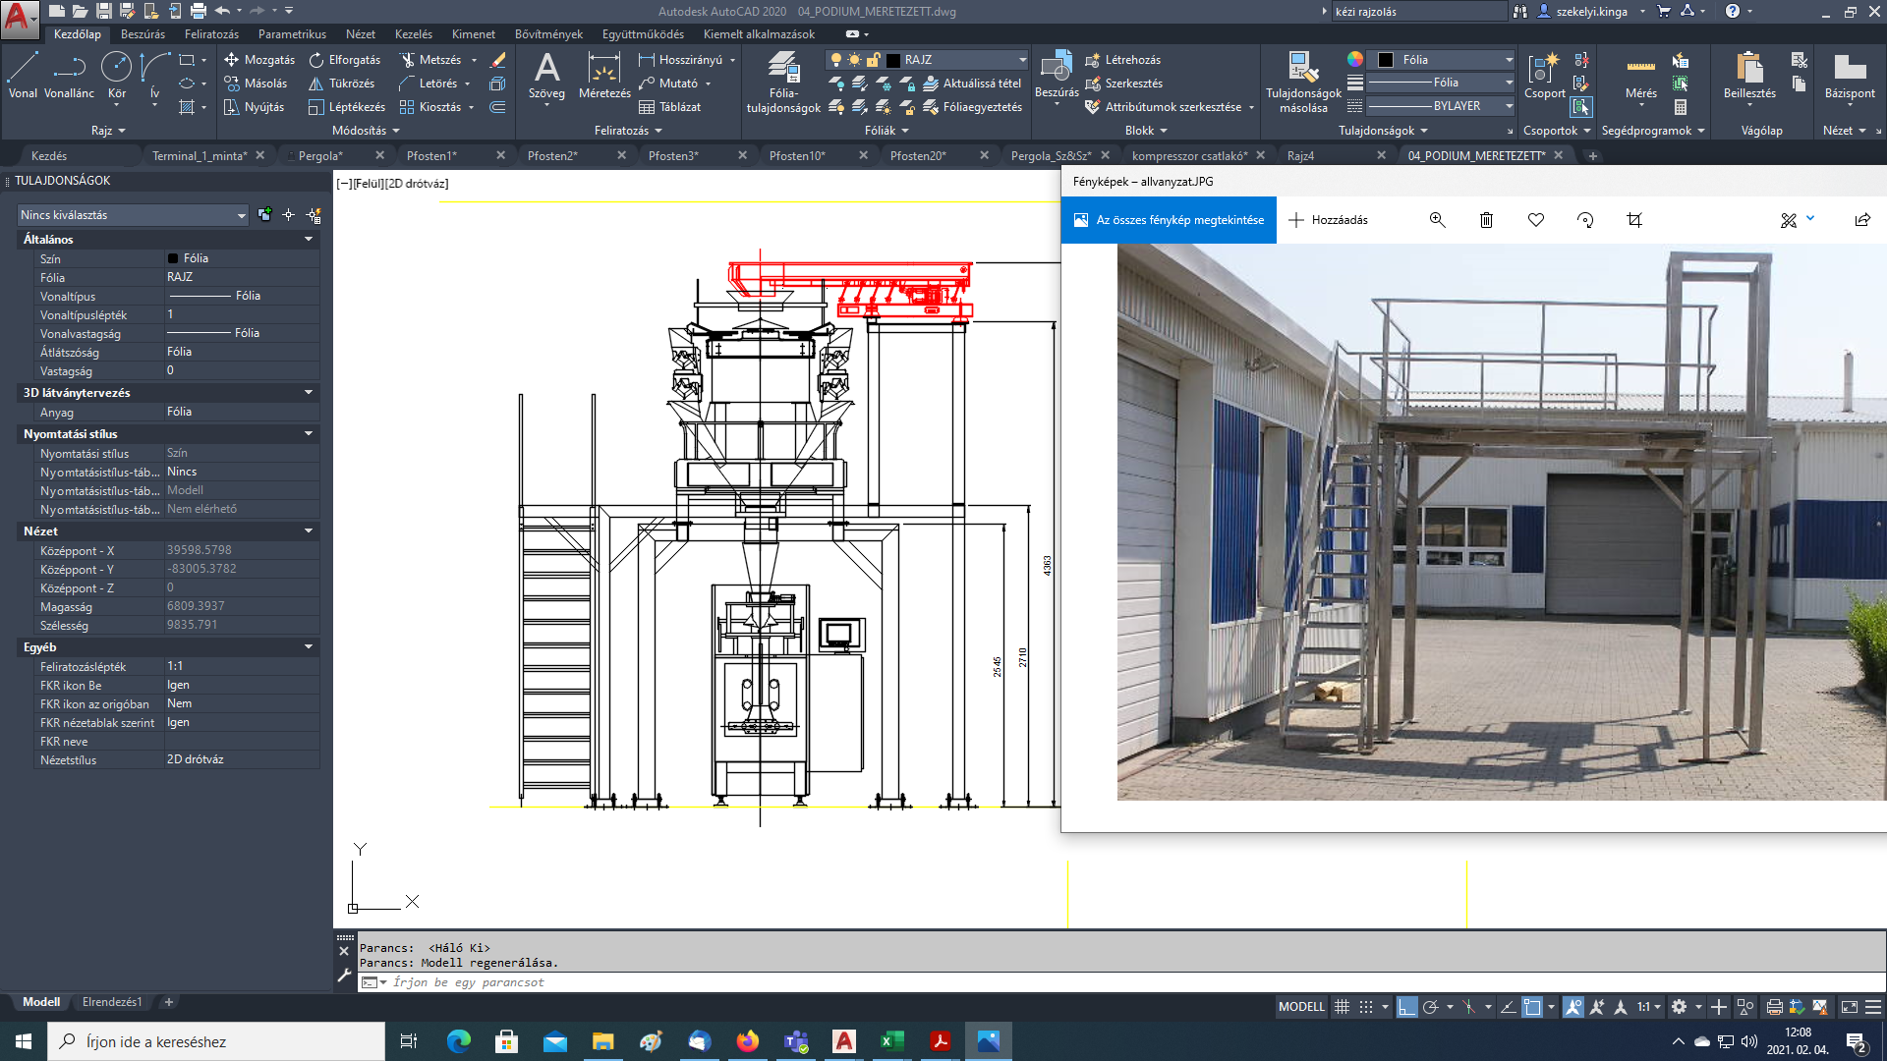Click the Mozgatás move tool

coord(259,60)
